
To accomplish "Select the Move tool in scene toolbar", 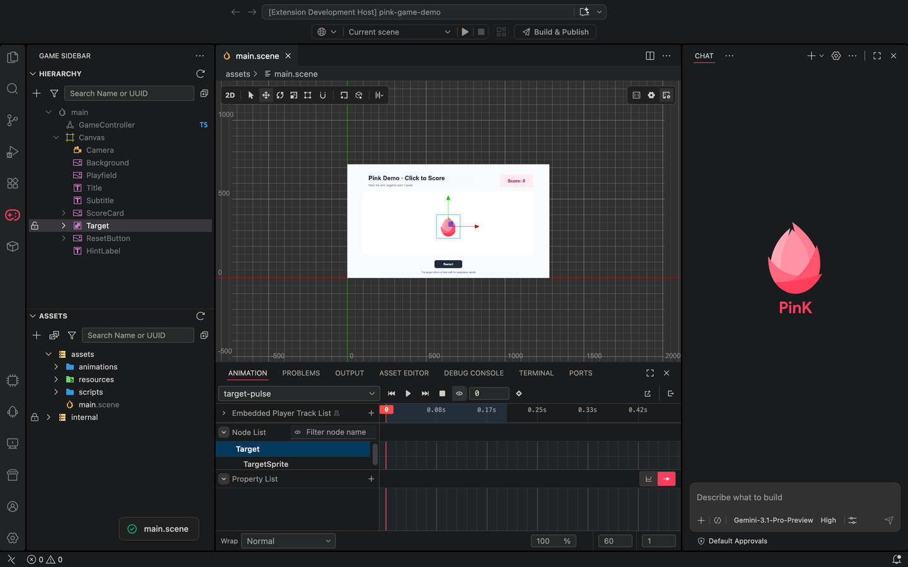I will (x=265, y=95).
